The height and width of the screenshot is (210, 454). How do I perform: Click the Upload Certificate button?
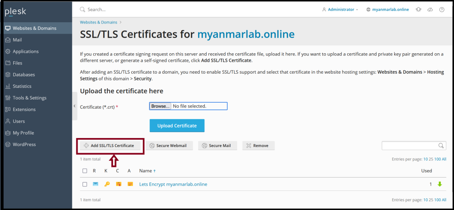point(177,126)
